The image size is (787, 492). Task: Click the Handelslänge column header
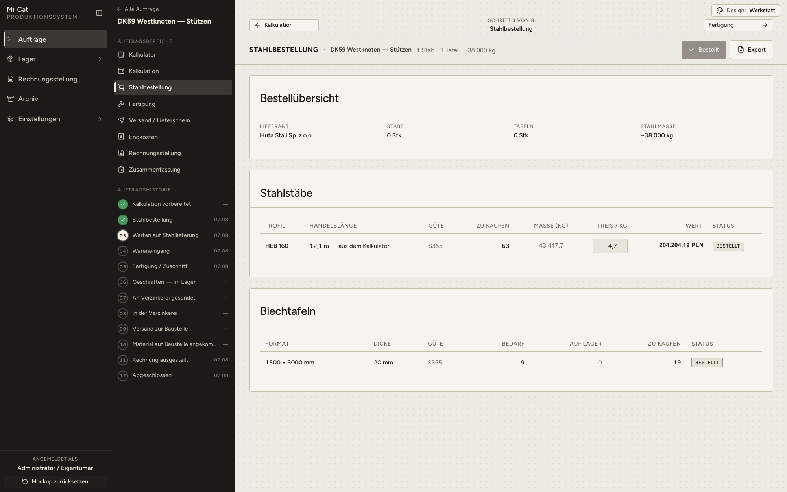[333, 226]
